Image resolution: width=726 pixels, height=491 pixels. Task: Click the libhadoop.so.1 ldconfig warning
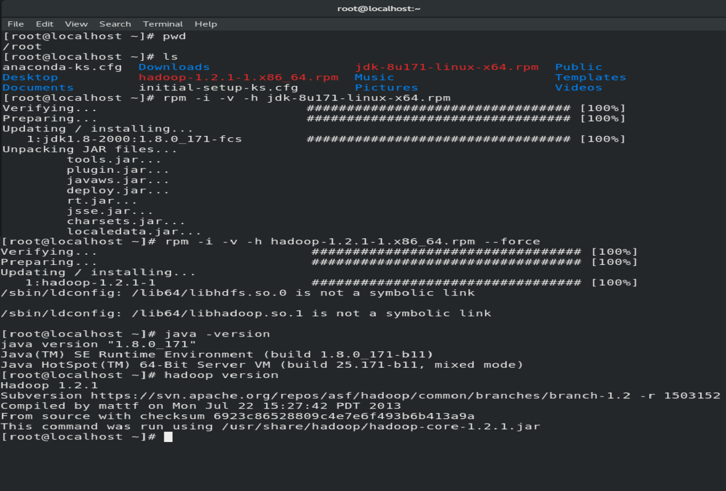coord(246,313)
